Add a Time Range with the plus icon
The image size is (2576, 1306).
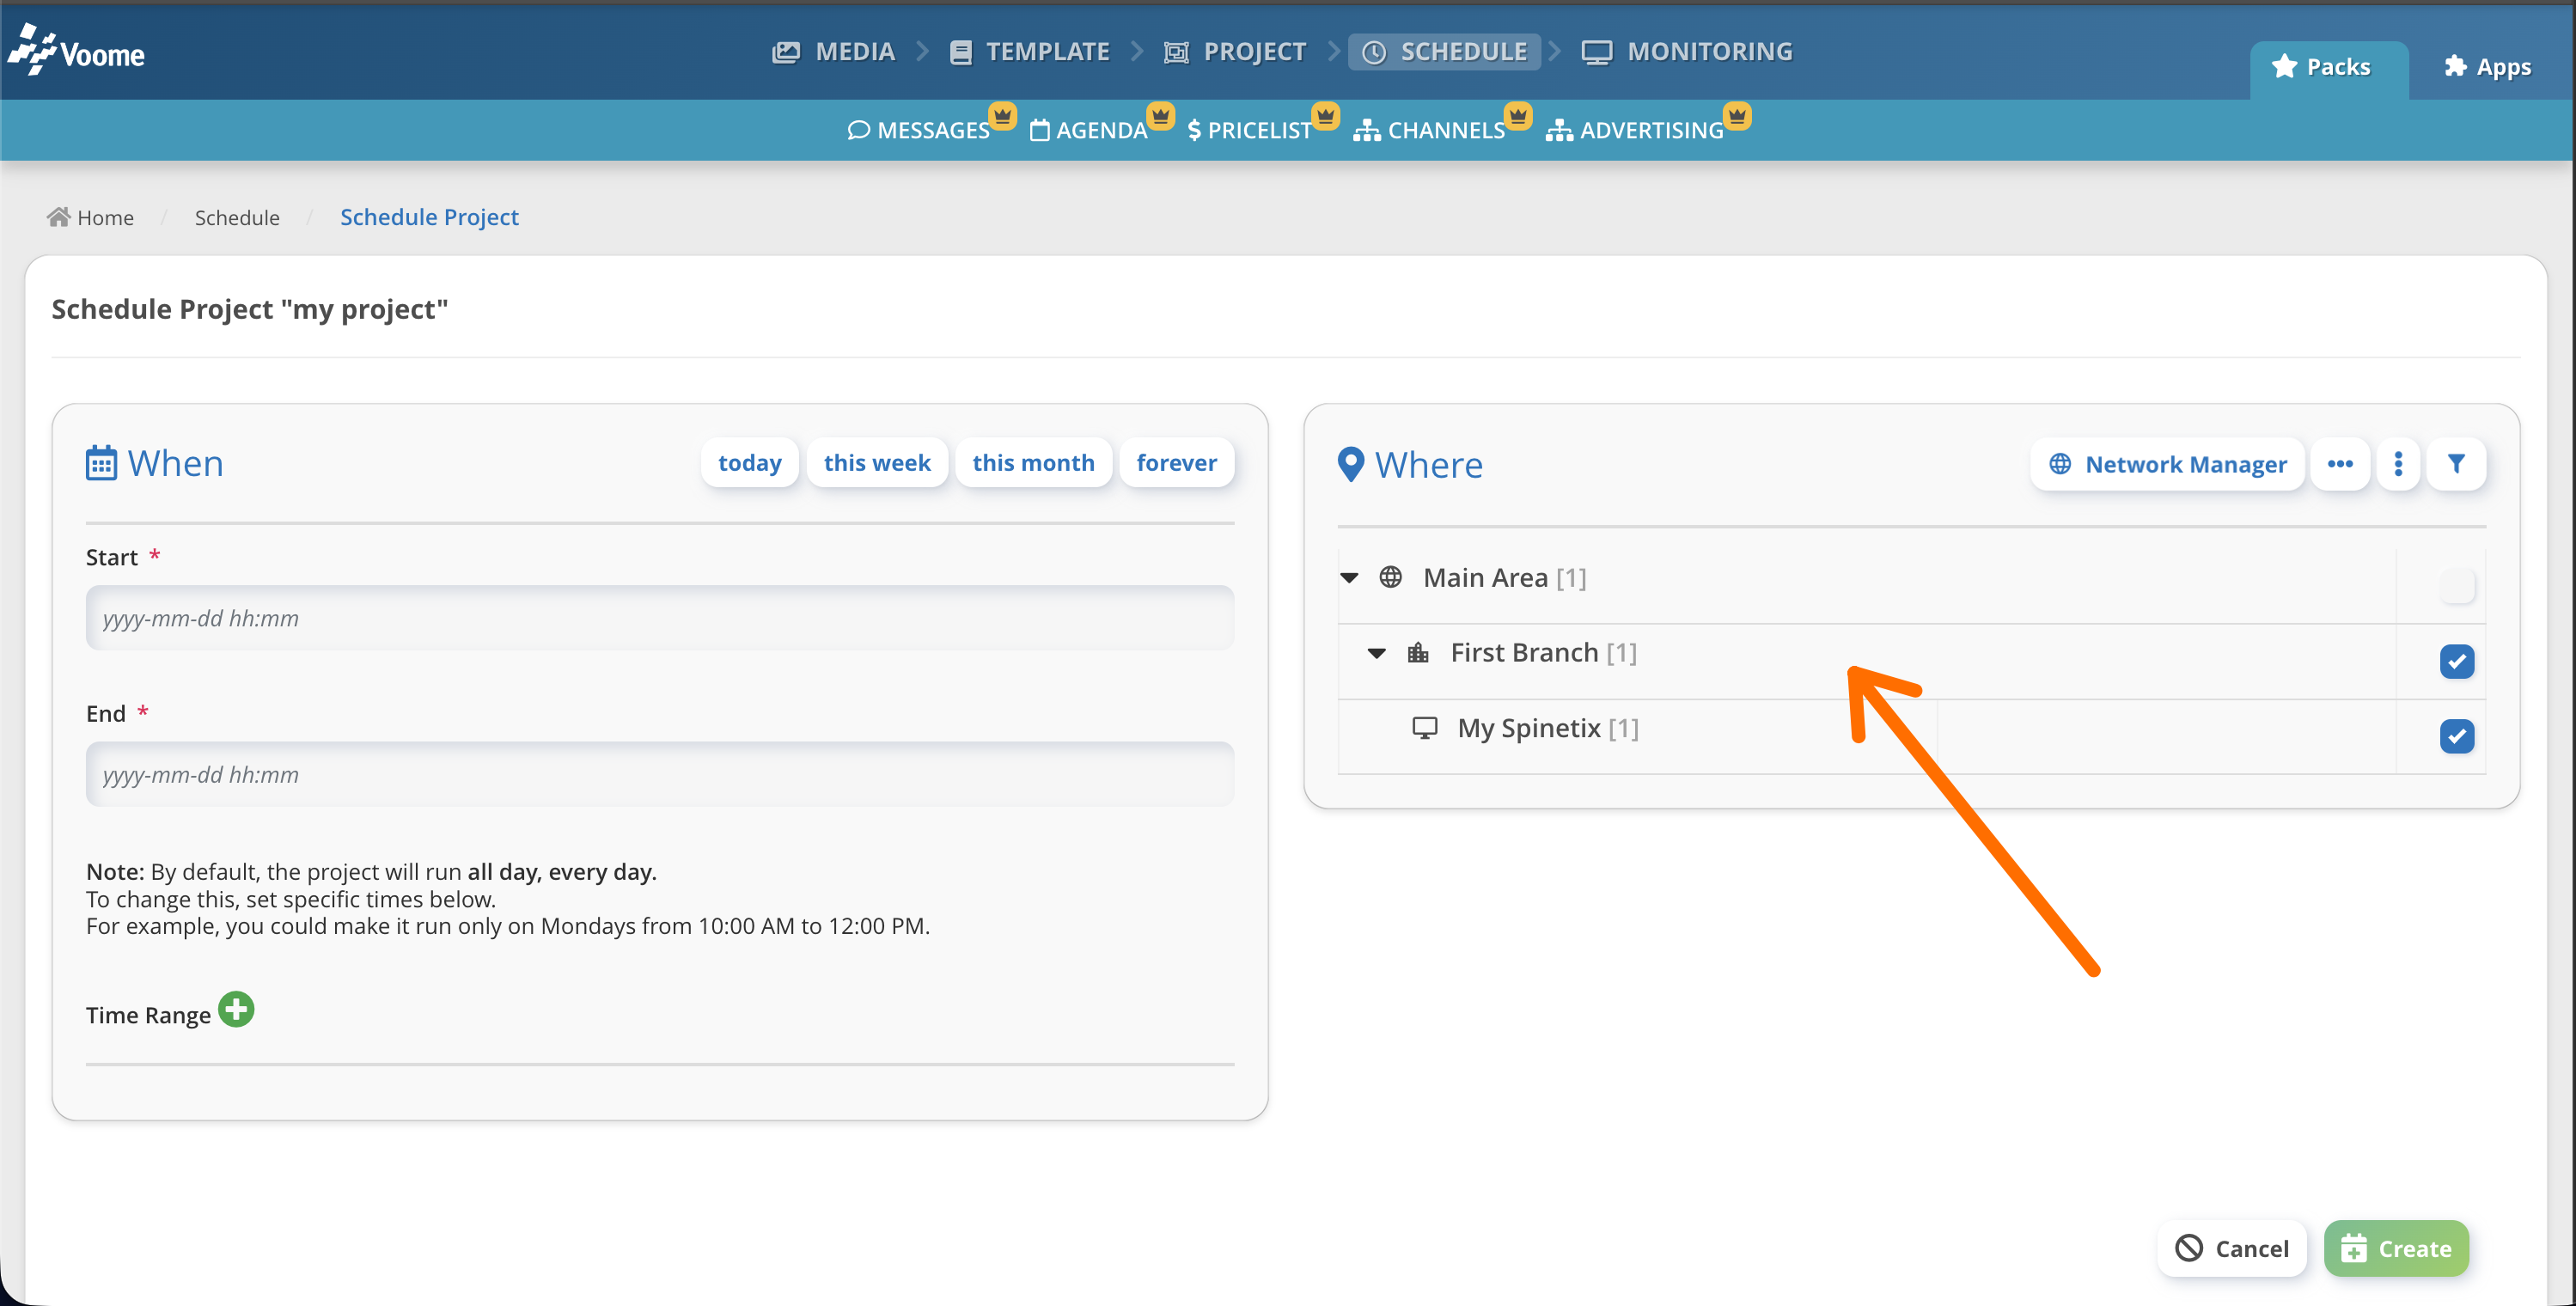pyautogui.click(x=236, y=1009)
